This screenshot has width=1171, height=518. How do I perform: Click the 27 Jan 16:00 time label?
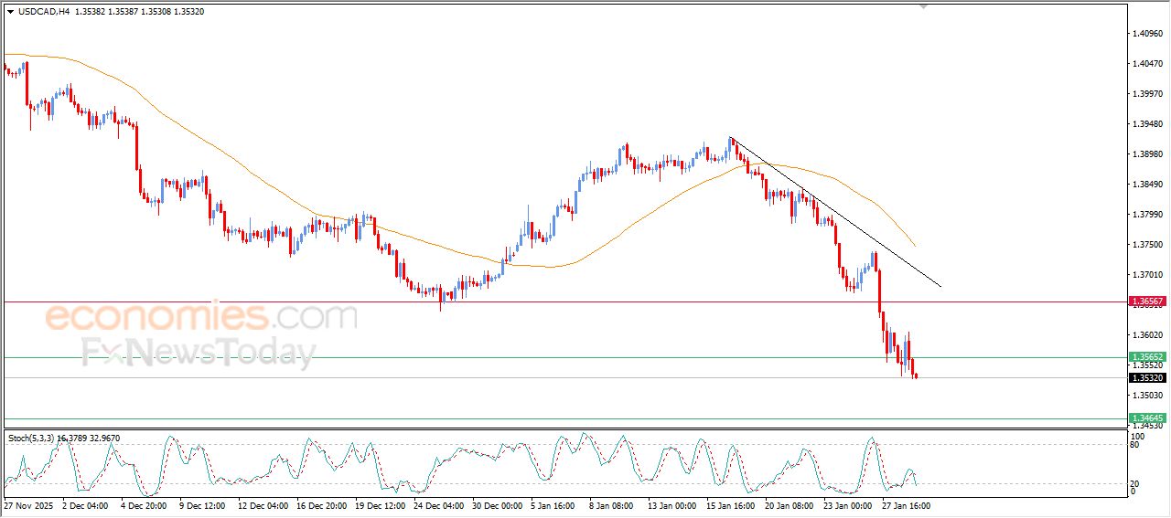(906, 505)
